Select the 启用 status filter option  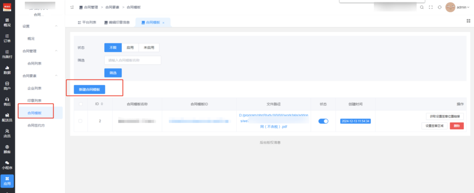pos(130,47)
